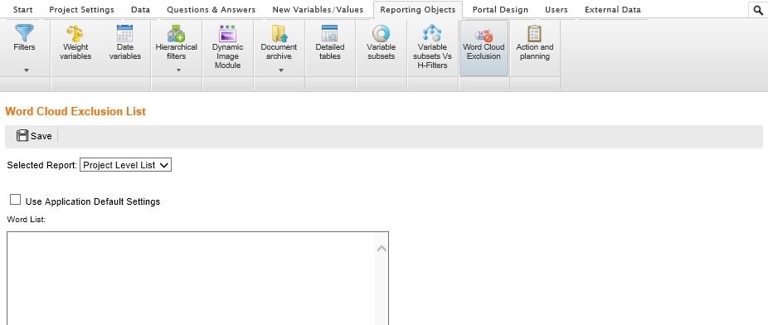Click the Save floppy disk icon

point(22,136)
